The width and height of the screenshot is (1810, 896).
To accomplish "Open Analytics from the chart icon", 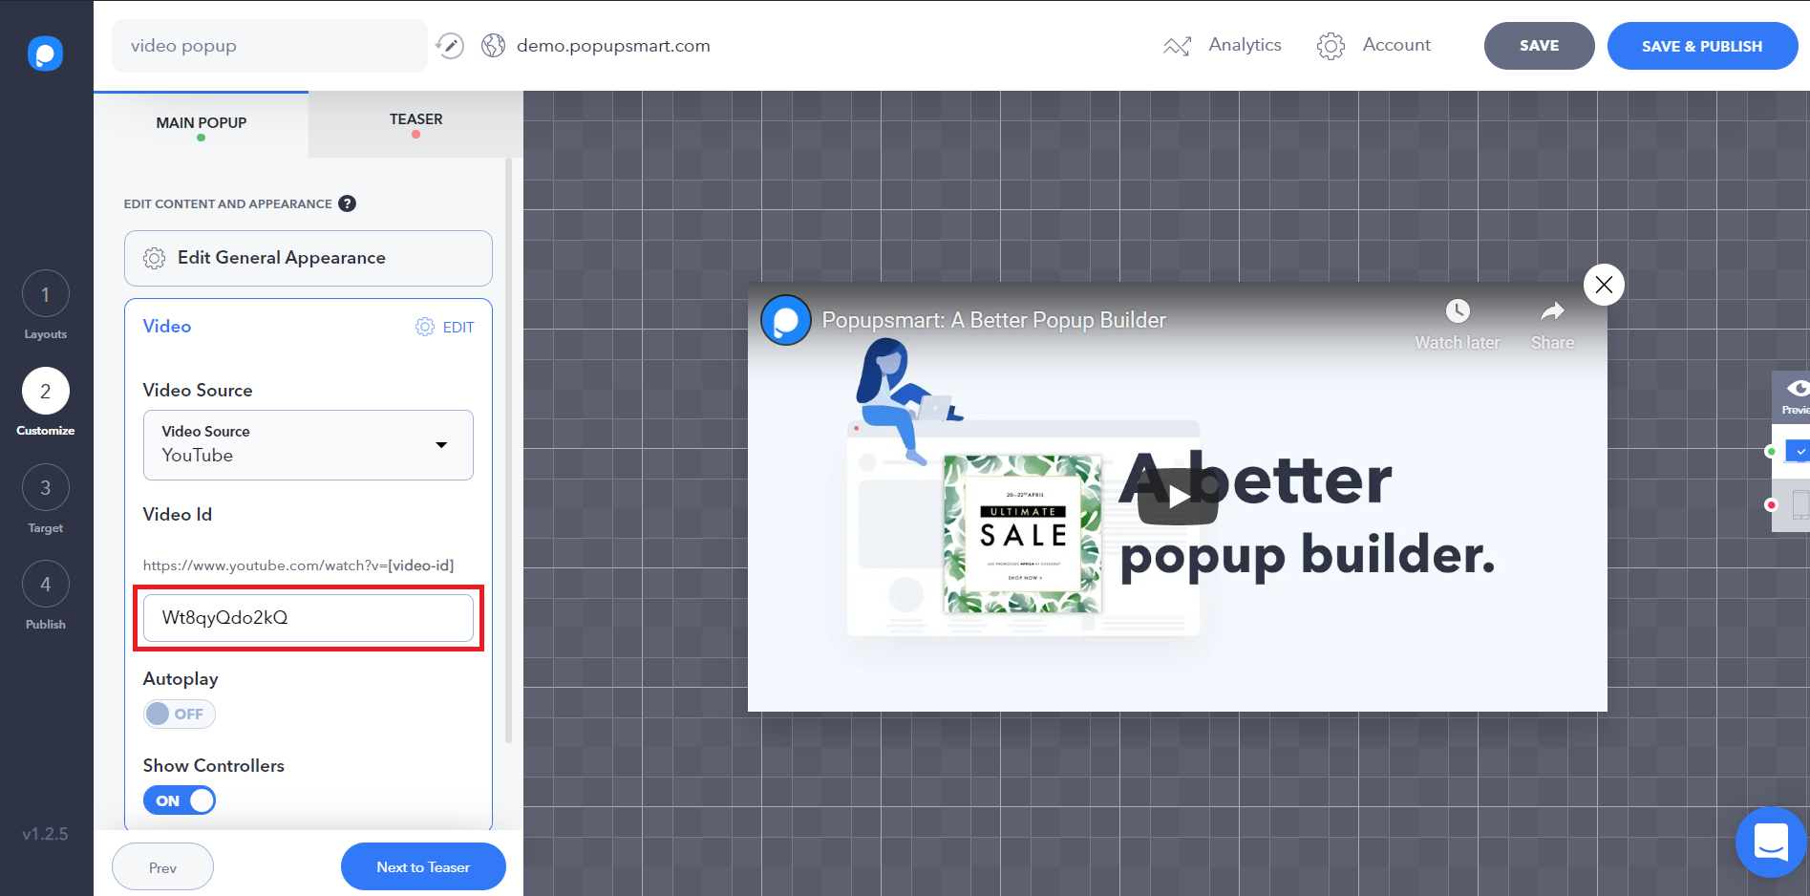I will [x=1177, y=46].
